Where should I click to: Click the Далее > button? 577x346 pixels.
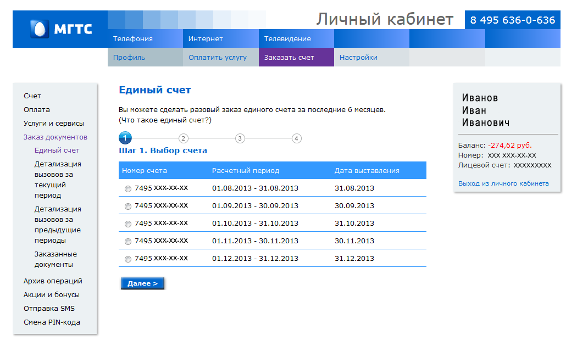point(142,283)
